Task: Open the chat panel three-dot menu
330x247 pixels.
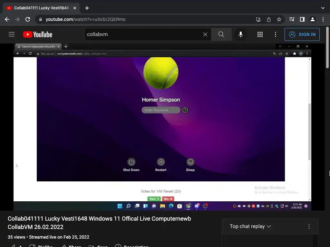Action: click(309, 226)
